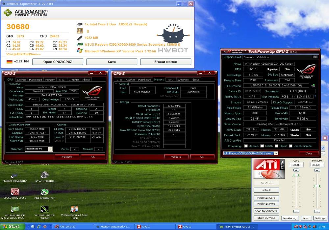Click the Start button on the taskbar

point(12,227)
